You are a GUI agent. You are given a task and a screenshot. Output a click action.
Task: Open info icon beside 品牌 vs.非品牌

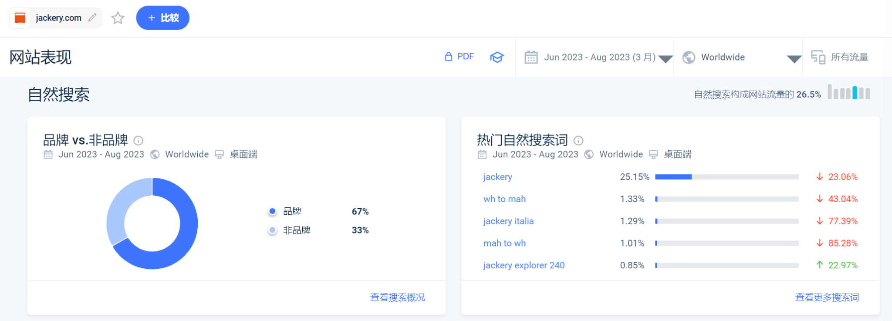coord(138,140)
